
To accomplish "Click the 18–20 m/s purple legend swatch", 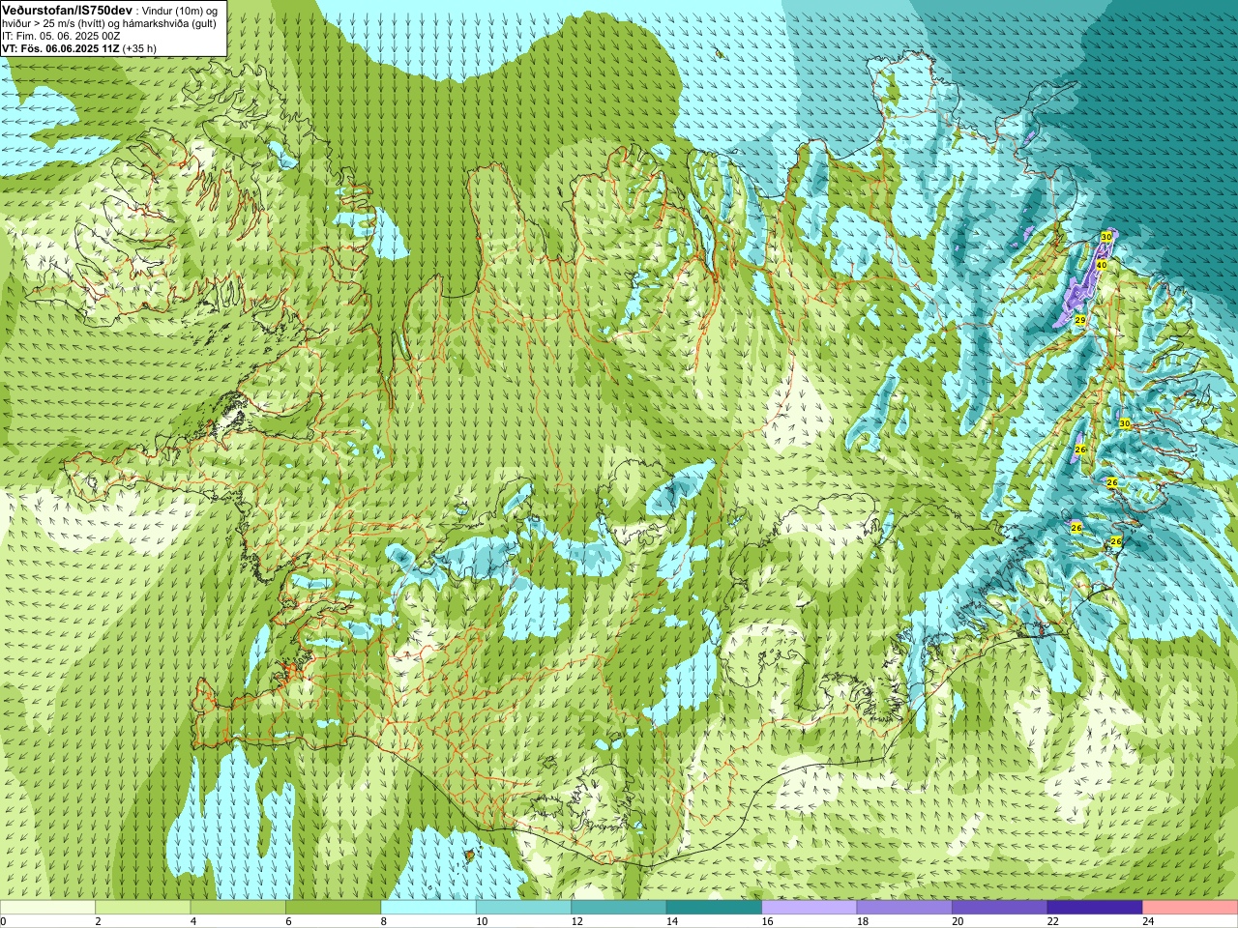I will pos(904,908).
